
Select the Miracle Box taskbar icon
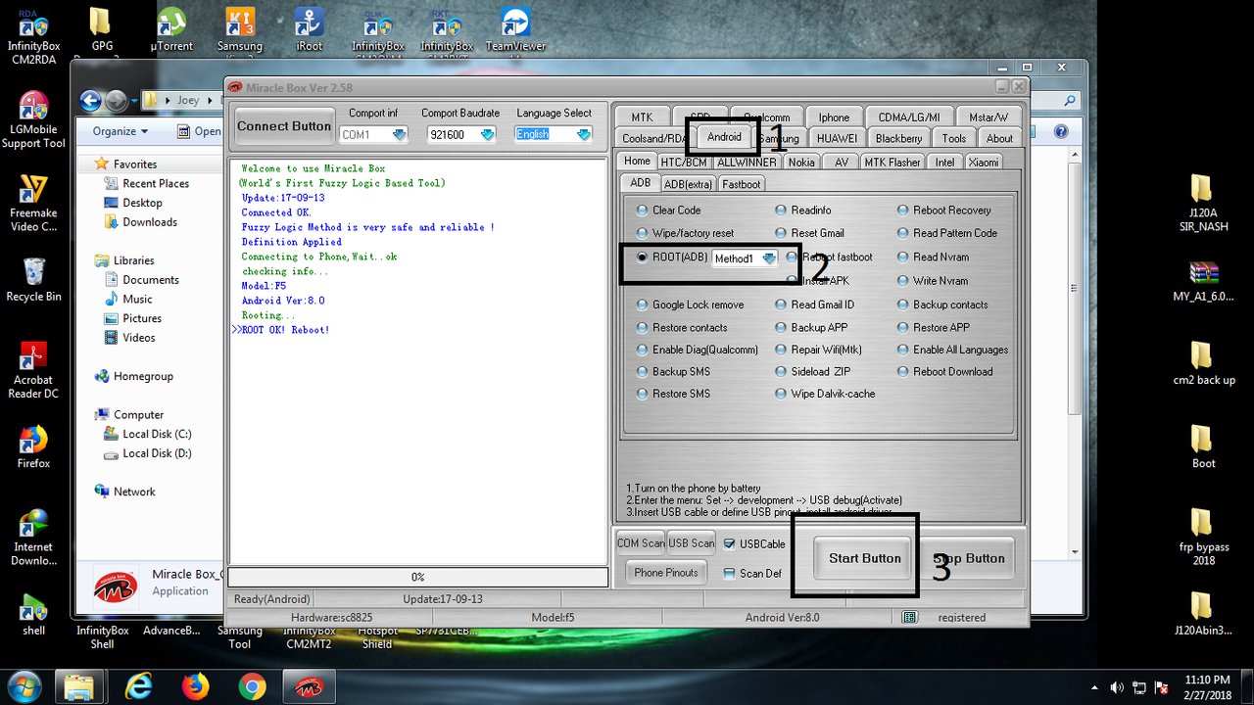point(310,686)
